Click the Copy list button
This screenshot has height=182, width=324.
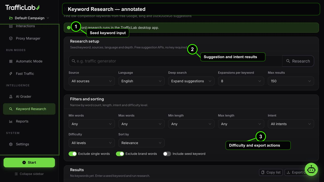point(271,172)
